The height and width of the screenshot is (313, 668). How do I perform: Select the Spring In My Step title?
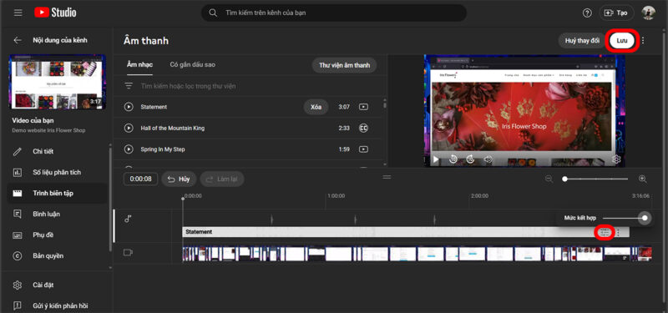162,149
